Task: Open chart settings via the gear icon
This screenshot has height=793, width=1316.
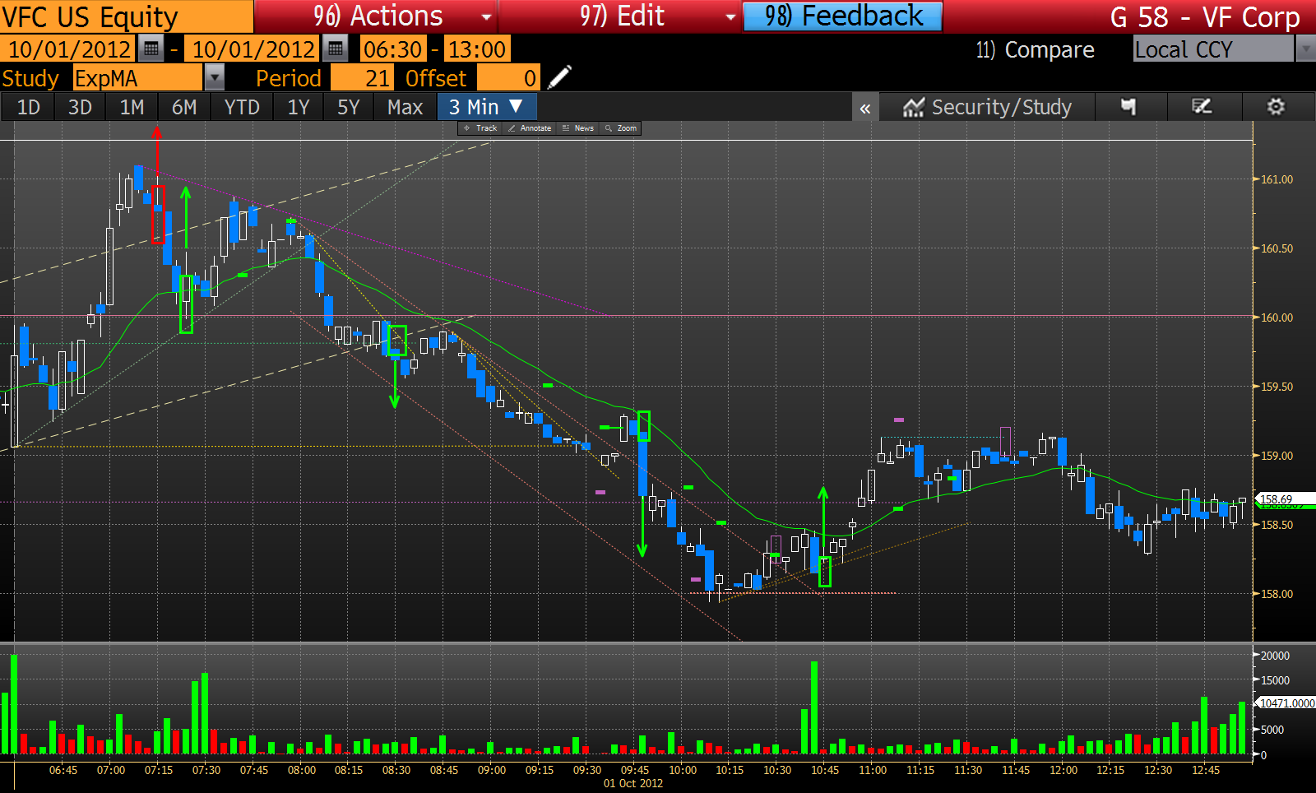Action: tap(1276, 107)
